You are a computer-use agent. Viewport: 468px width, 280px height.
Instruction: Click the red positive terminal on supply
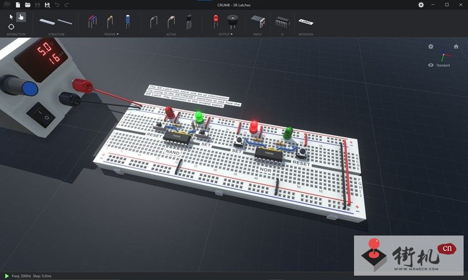tap(82, 86)
